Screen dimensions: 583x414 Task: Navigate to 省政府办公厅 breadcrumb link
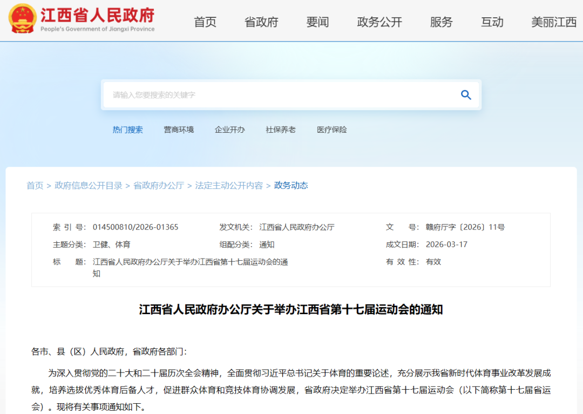pos(159,186)
